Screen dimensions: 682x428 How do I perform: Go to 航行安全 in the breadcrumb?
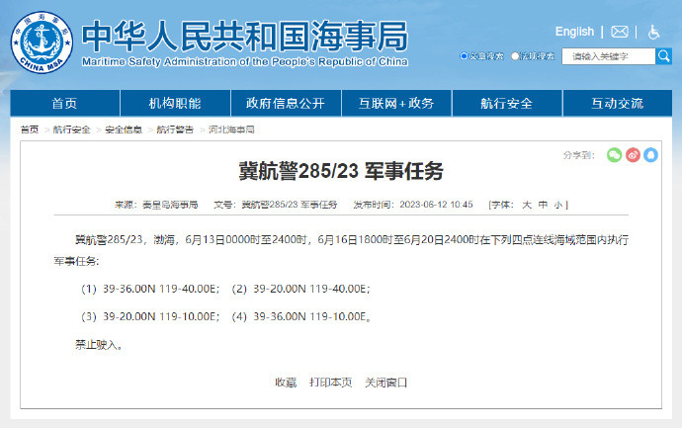71,129
